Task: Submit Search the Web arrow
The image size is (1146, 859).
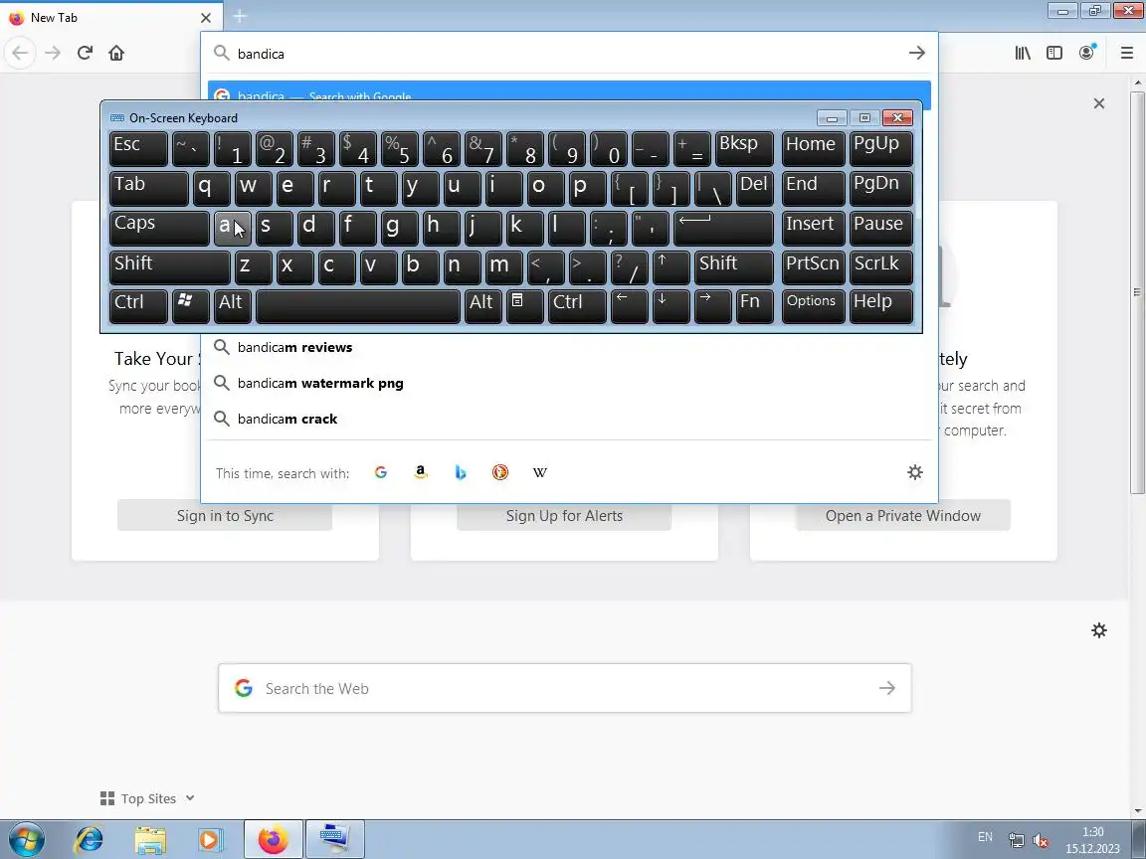Action: tap(886, 688)
